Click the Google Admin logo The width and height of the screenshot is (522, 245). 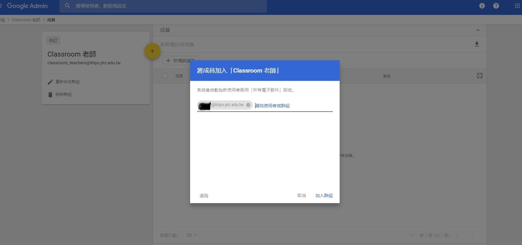coord(27,6)
